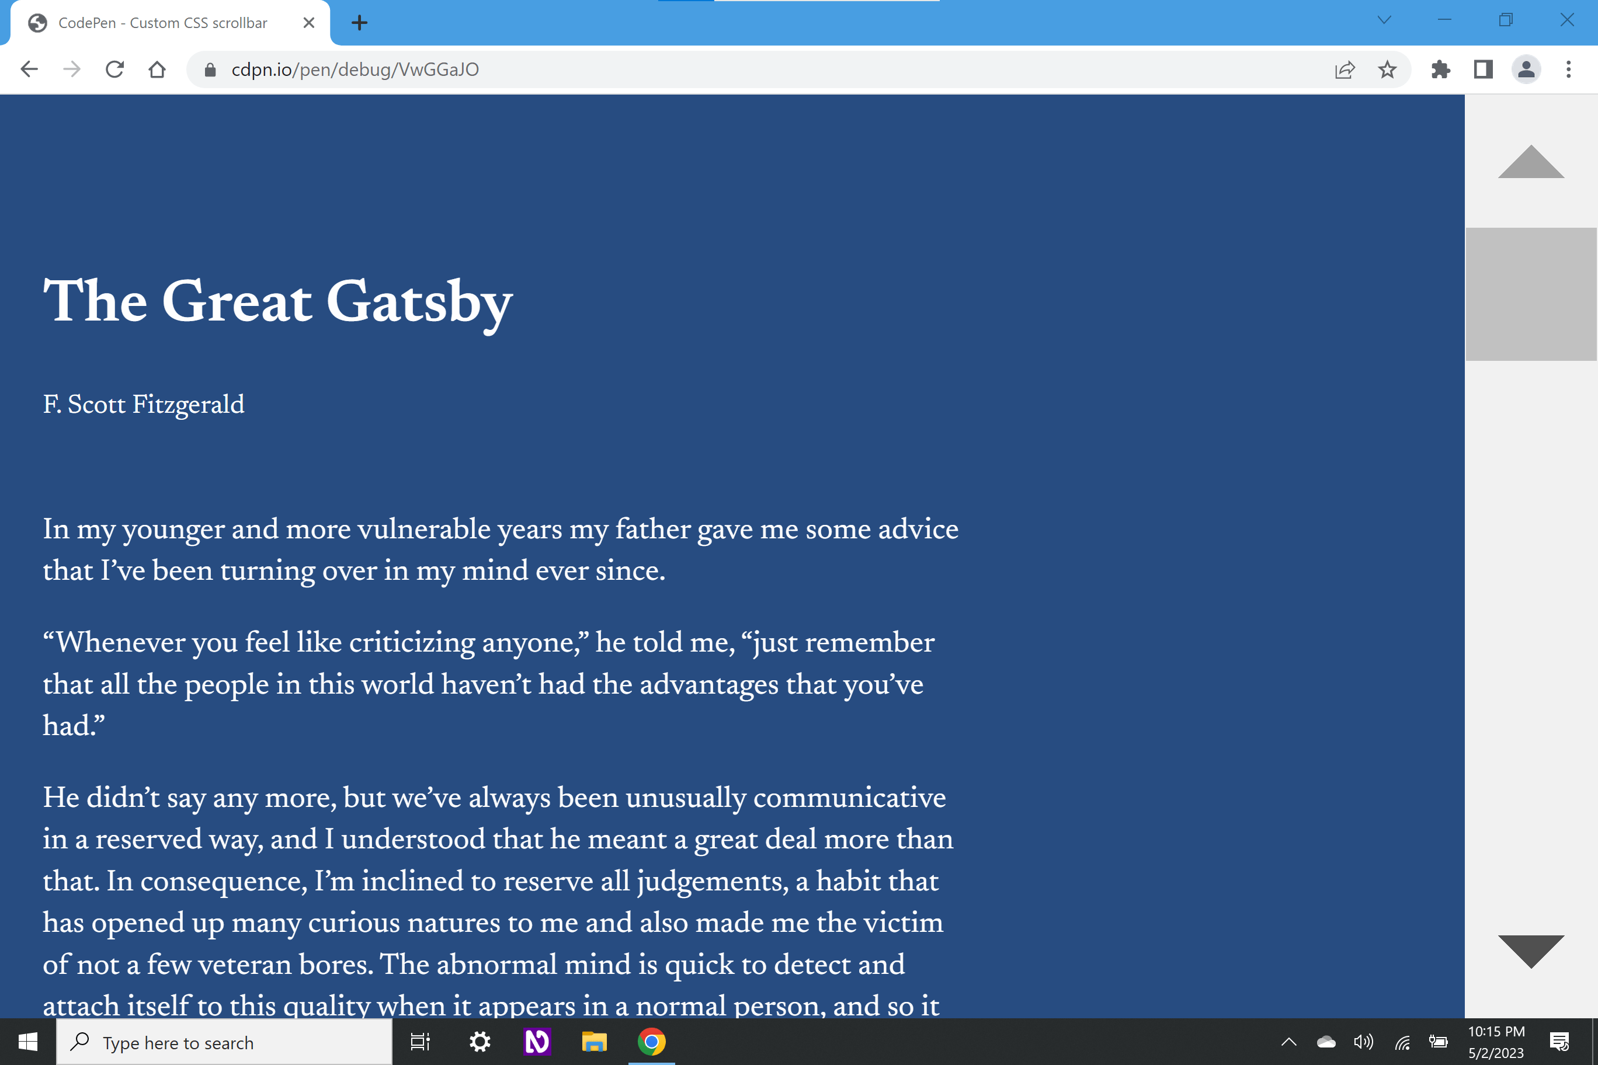Open the Chrome profile menu
The image size is (1598, 1065).
click(1526, 68)
